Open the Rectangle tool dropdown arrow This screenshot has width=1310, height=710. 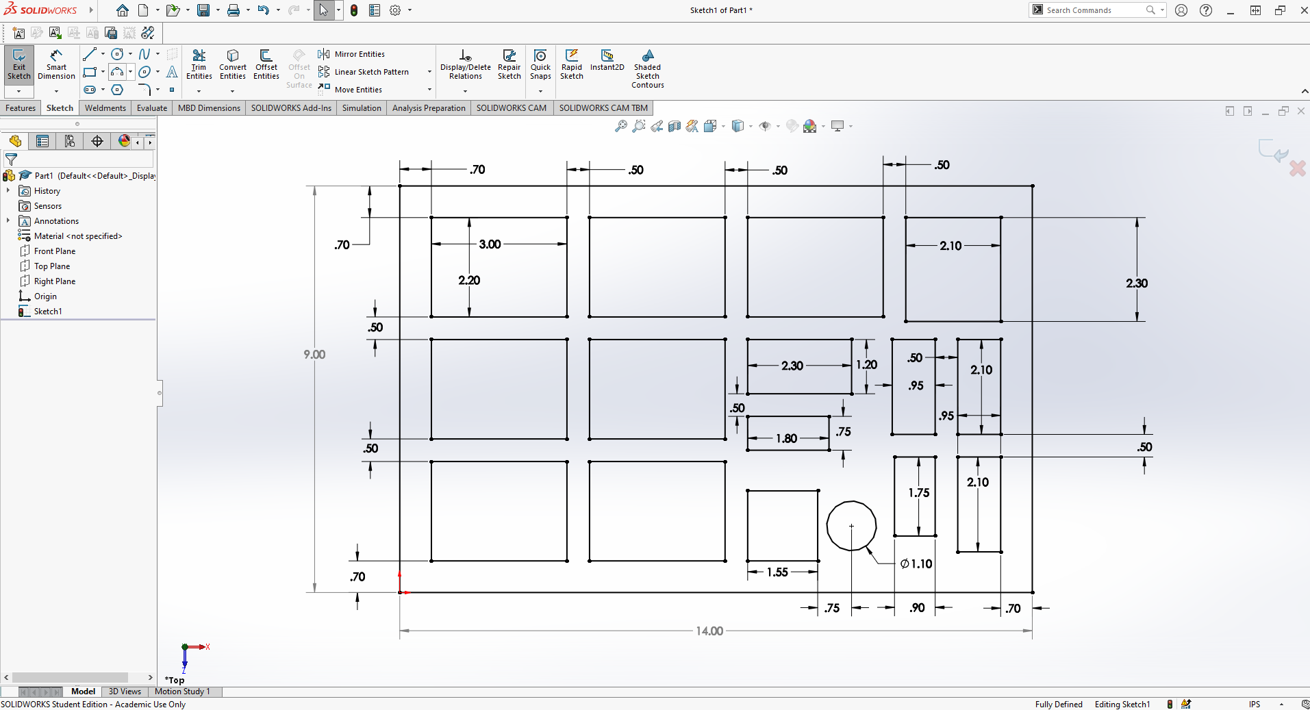(x=103, y=72)
